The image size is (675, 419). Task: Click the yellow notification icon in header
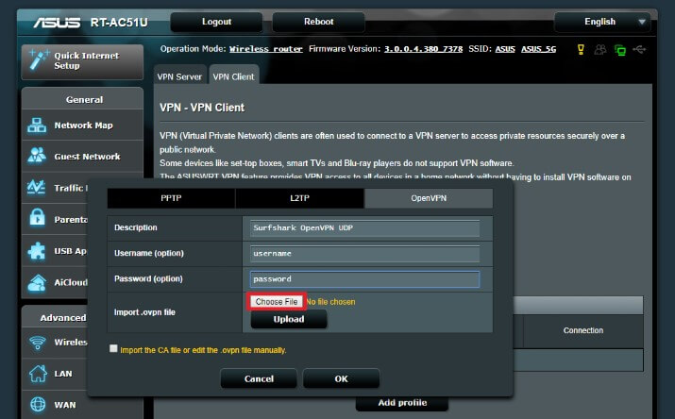[582, 49]
